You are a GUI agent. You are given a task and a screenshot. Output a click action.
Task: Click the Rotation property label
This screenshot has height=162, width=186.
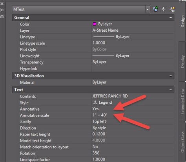point(27,153)
